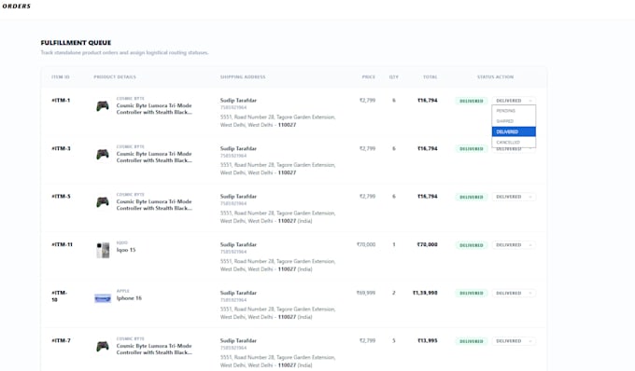
Task: Click the Iphone 16 product thumbnail
Action: [x=103, y=298]
